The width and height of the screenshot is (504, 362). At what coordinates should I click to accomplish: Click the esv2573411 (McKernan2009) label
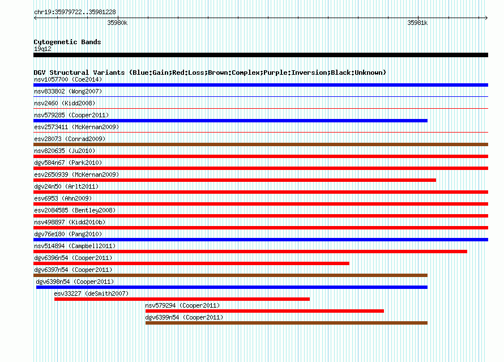(76, 127)
